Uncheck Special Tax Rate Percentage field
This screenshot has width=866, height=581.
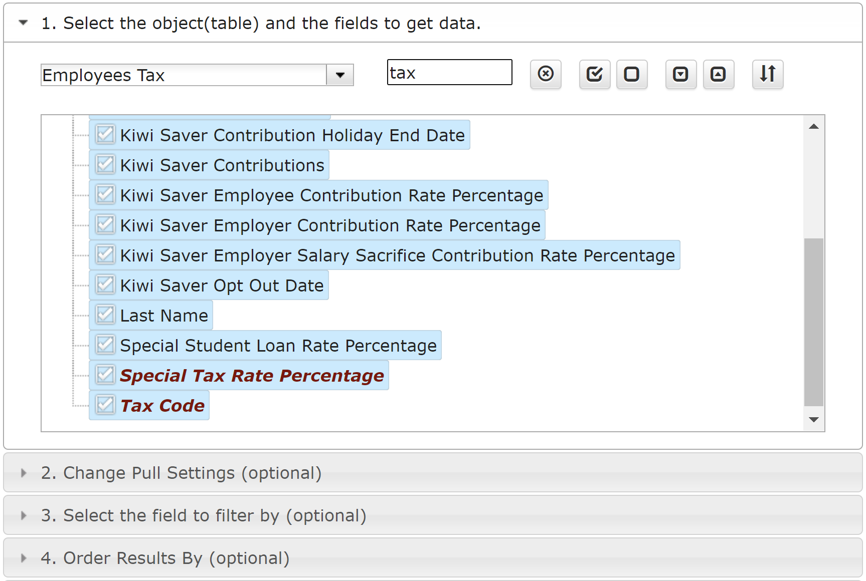pos(105,375)
